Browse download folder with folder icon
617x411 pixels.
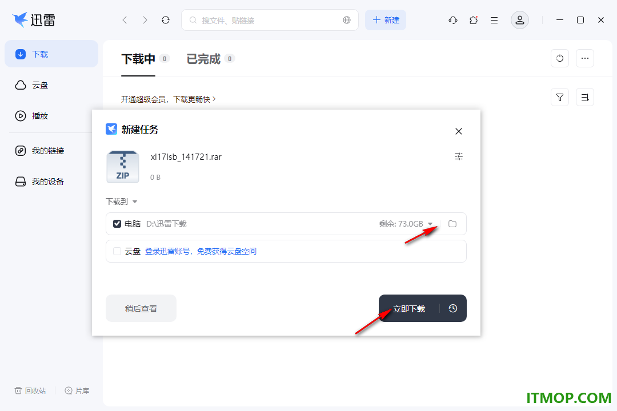(452, 224)
